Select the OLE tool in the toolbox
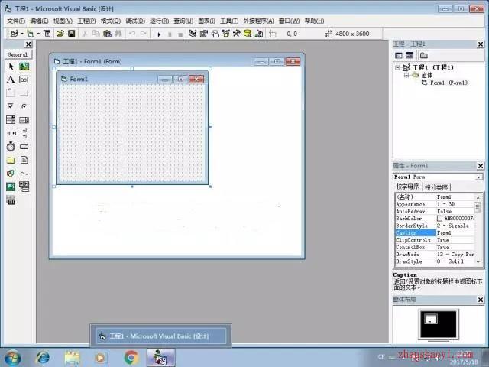The height and width of the screenshot is (367, 489). point(11,200)
